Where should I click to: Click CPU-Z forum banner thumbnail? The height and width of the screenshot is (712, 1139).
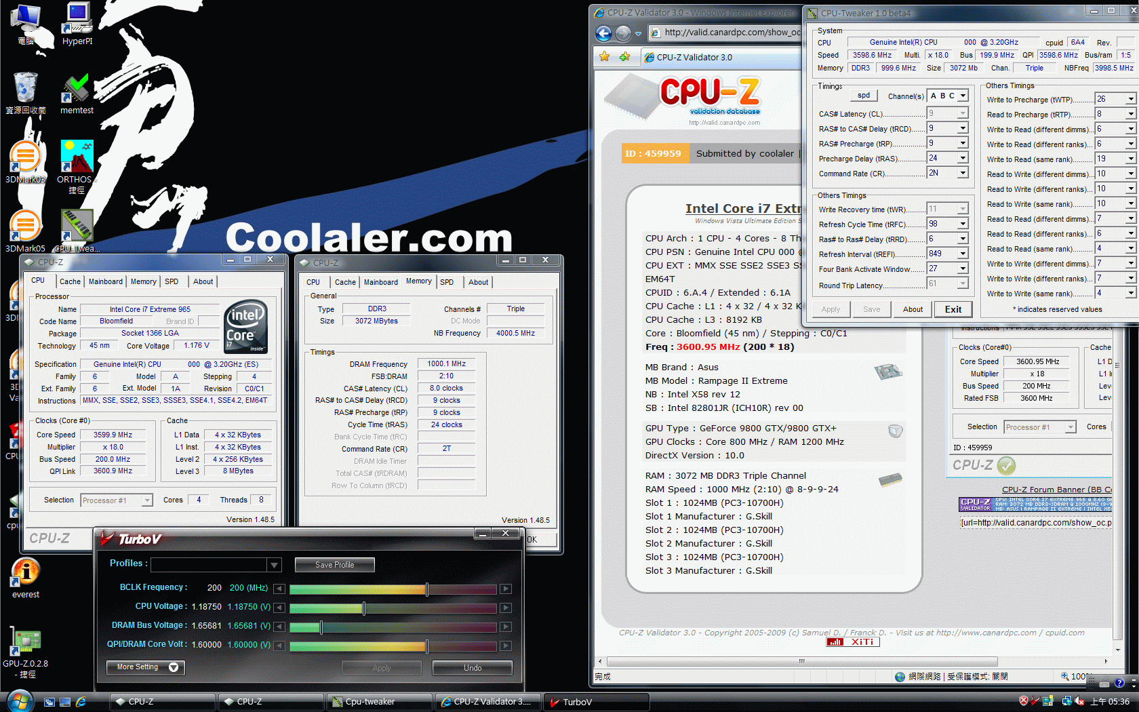click(1035, 505)
